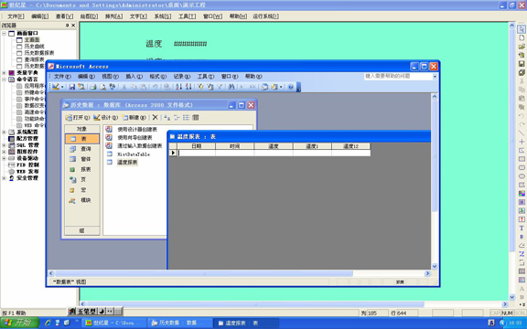This screenshot has height=329, width=527.
Task: Click the Access Help question mark icon
Action: [x=291, y=87]
